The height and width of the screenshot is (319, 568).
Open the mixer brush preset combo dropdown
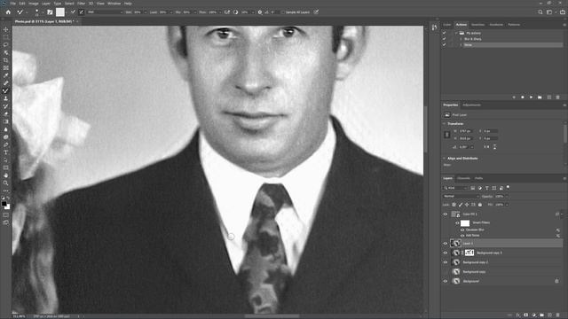click(x=105, y=12)
